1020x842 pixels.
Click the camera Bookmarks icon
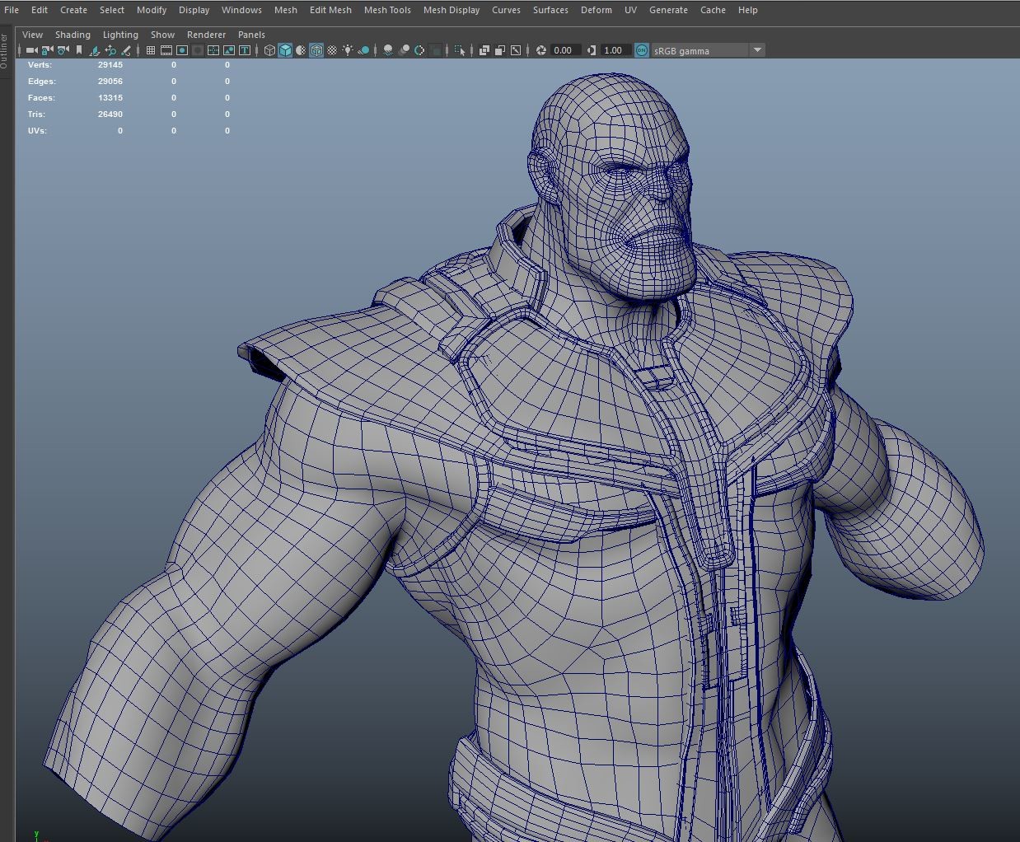click(x=78, y=50)
